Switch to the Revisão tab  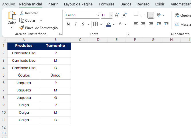point(143,4)
